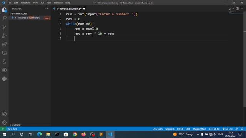Open the Selection menu
This screenshot has width=246, height=138.
coord(26,3)
